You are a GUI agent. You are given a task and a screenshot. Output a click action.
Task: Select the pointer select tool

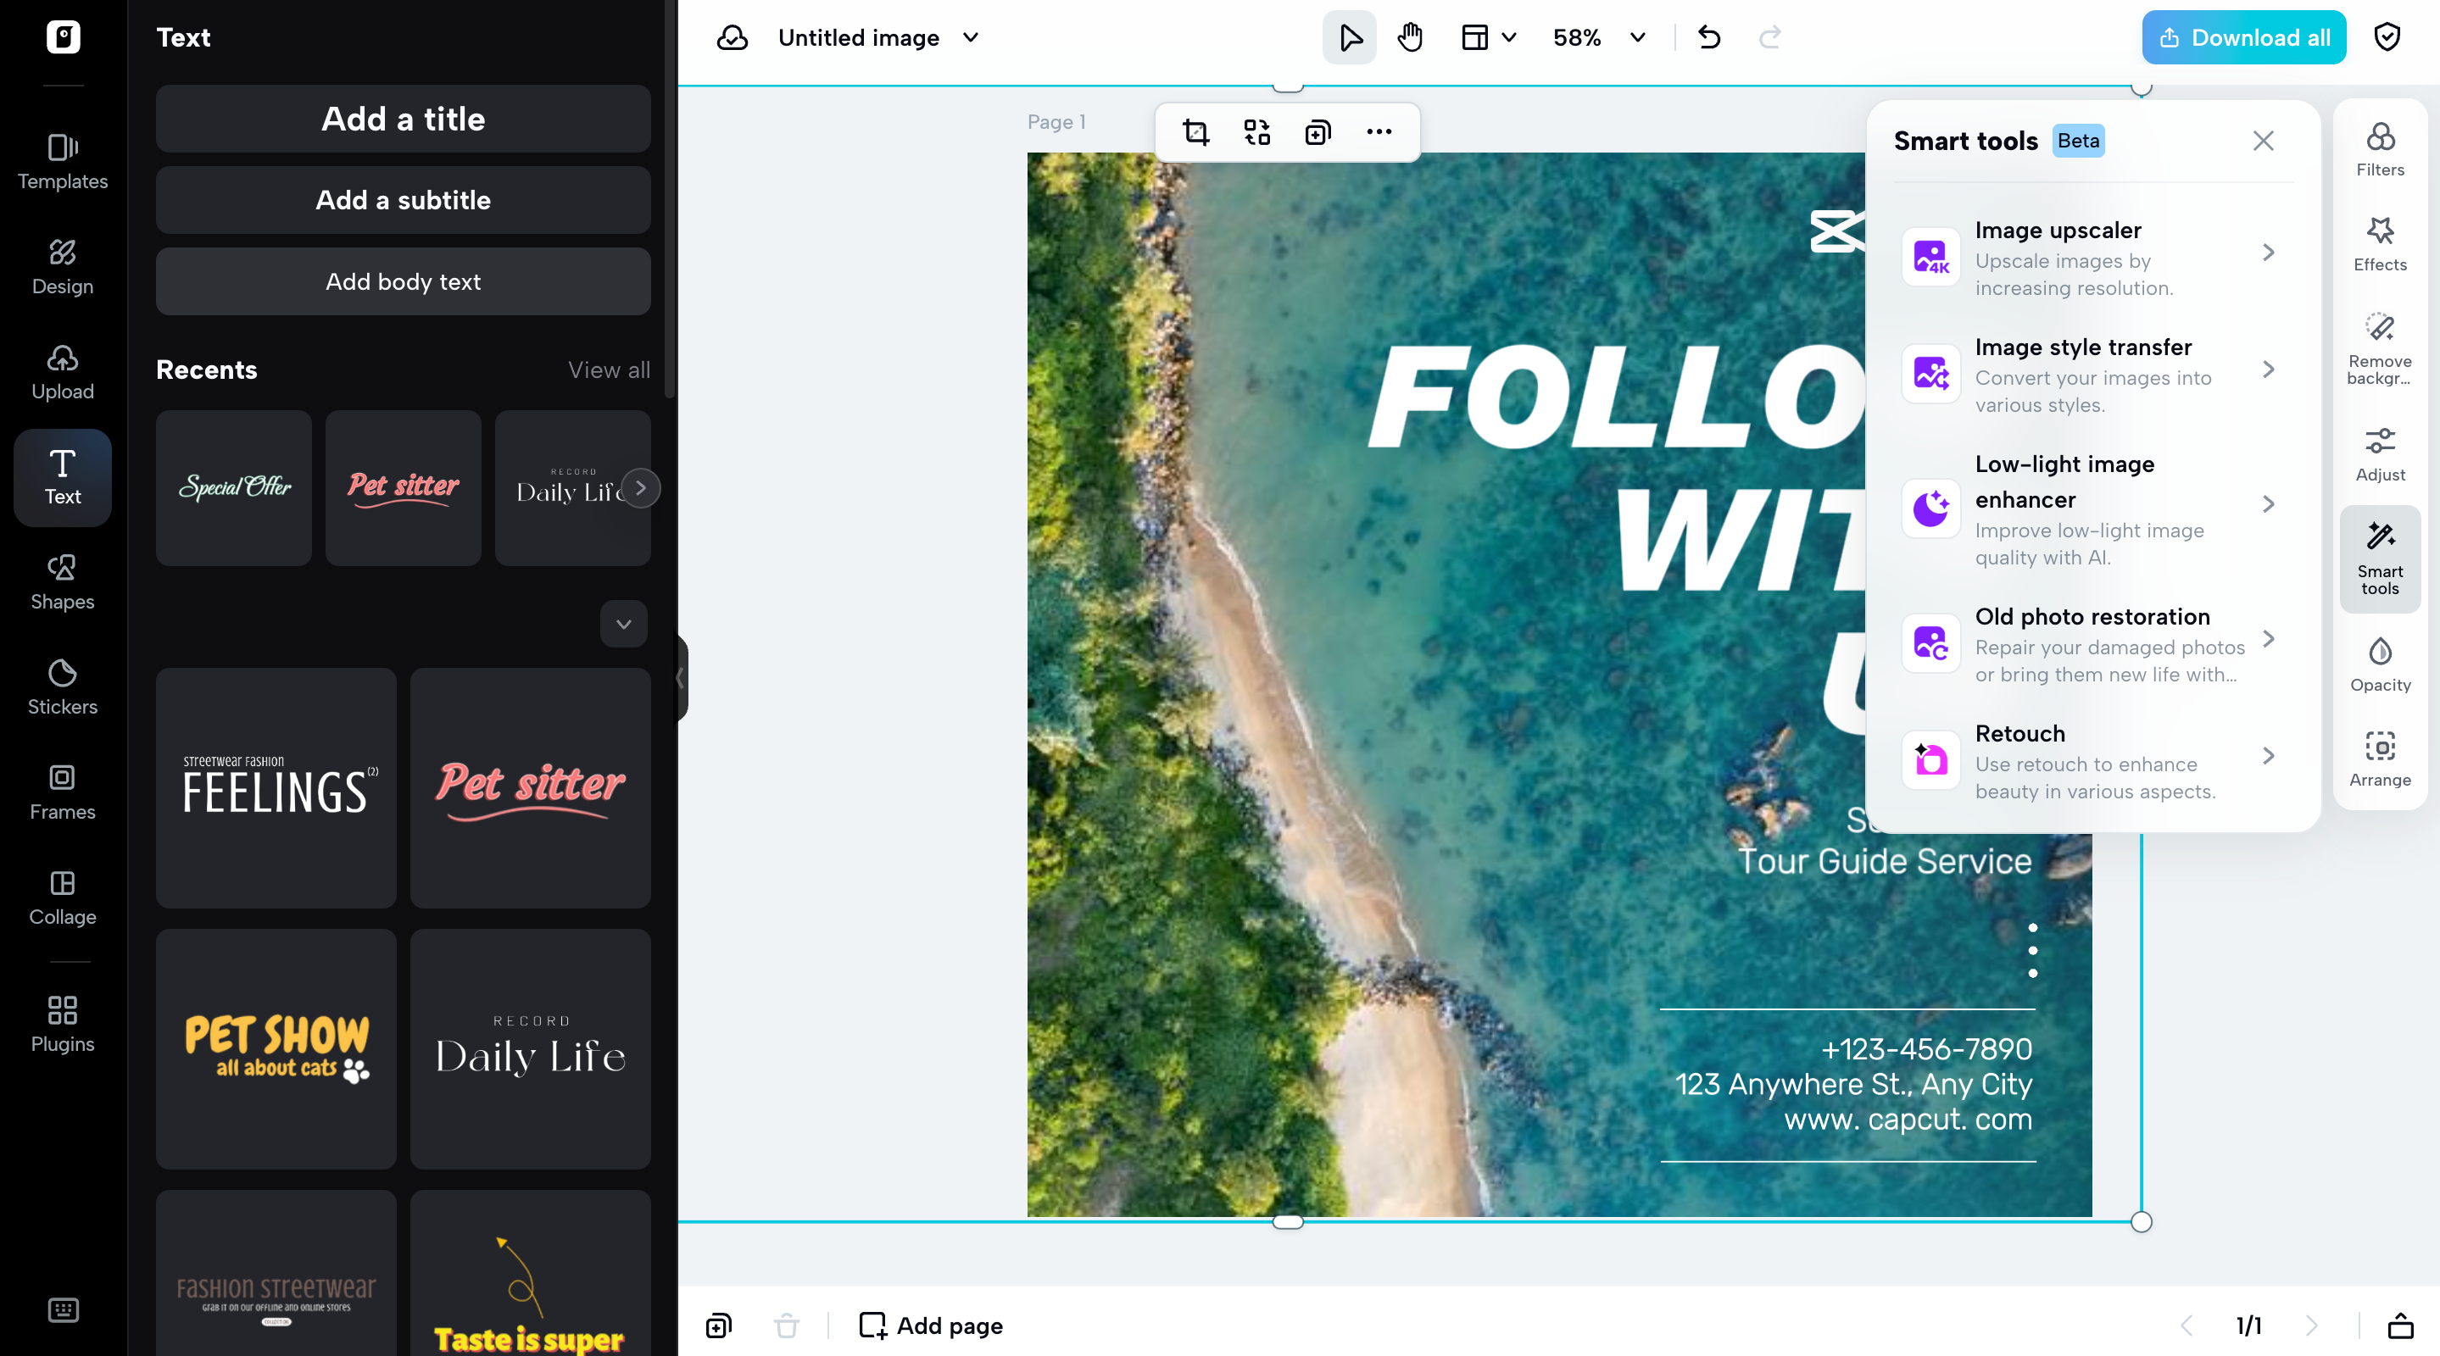click(1350, 38)
